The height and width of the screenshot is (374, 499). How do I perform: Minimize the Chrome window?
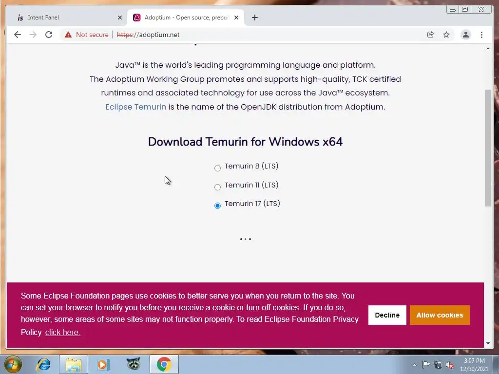click(x=453, y=10)
